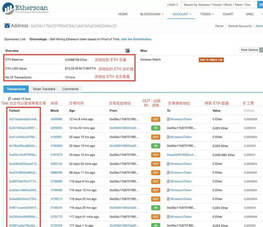Open block link in 88 days 11 hrs row
263x227 pixels.
(x=56, y=172)
